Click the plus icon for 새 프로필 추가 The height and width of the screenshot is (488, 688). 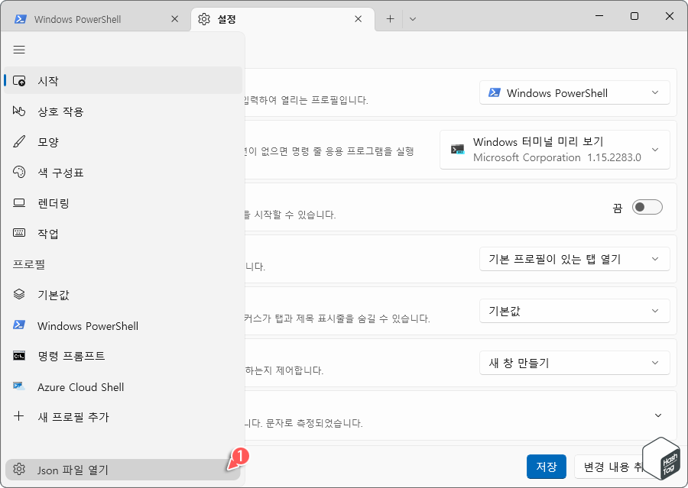19,416
